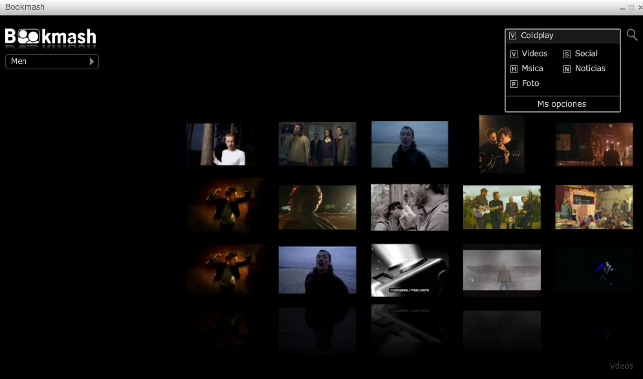Click the N icon beside Noticias
Image resolution: width=643 pixels, height=379 pixels.
[x=567, y=69]
